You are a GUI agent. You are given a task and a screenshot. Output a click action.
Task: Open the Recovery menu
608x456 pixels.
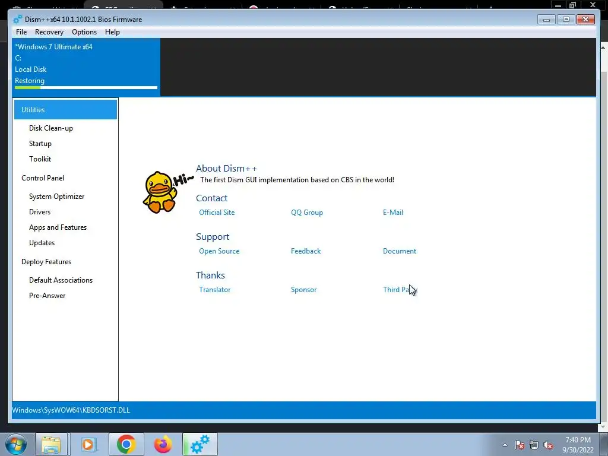click(49, 32)
